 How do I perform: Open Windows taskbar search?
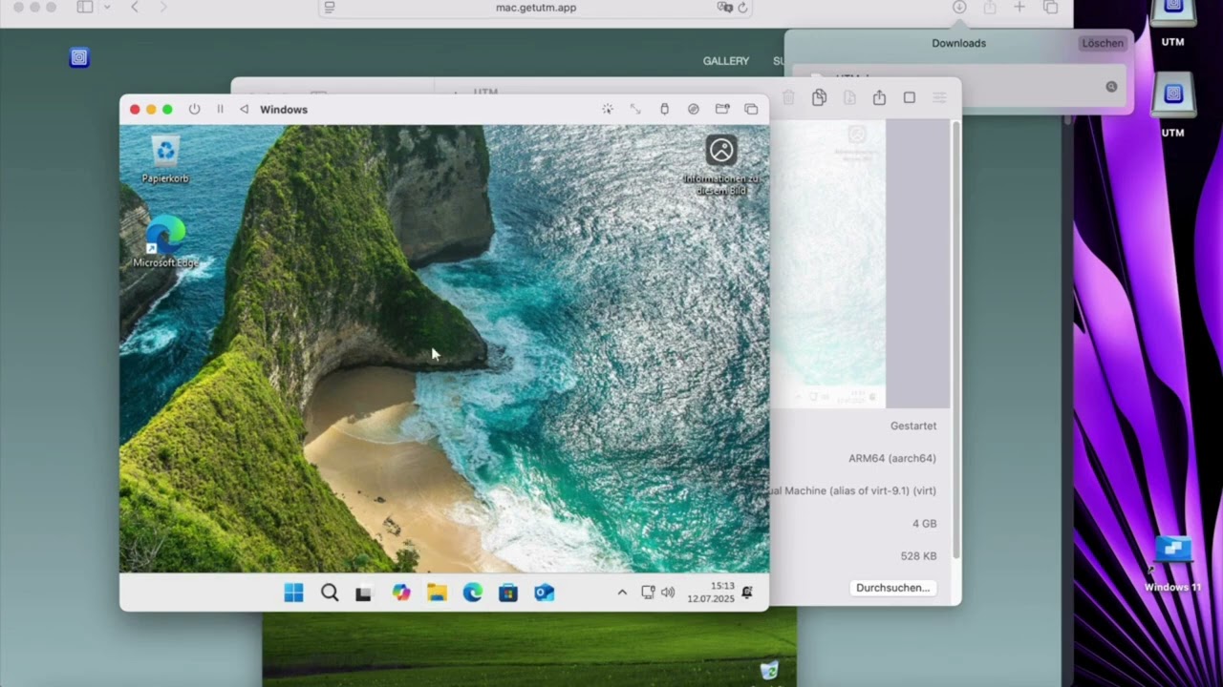point(330,593)
